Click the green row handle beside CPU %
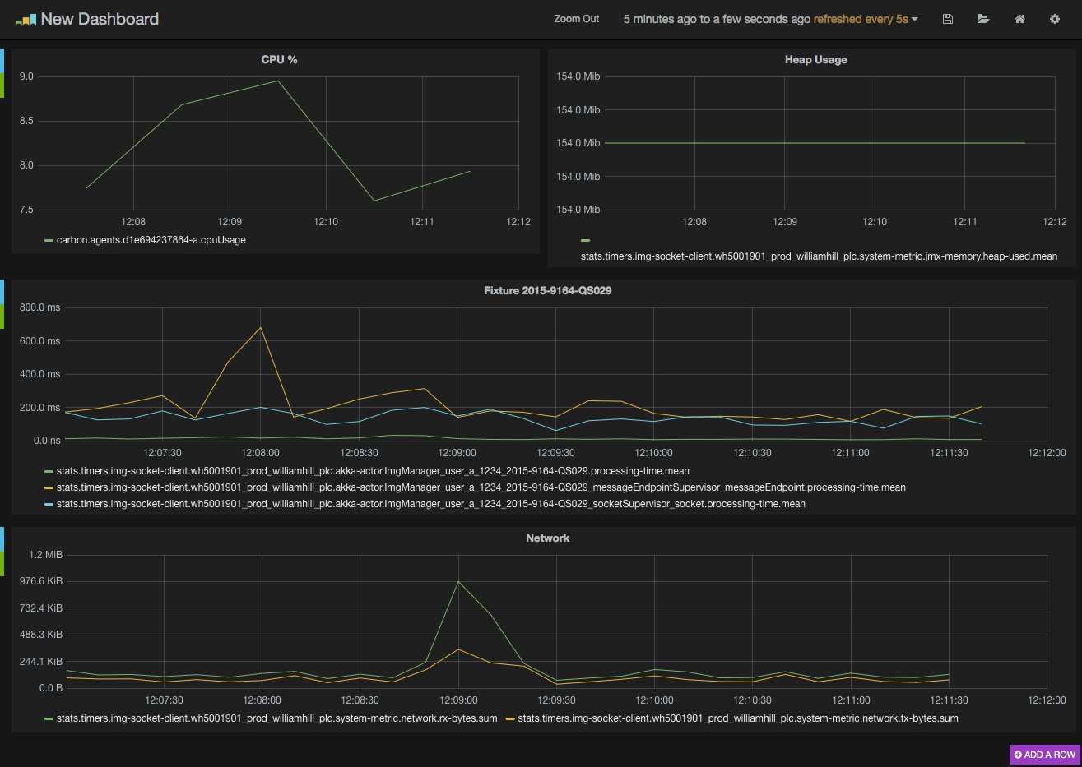This screenshot has height=767, width=1082. 2,85
